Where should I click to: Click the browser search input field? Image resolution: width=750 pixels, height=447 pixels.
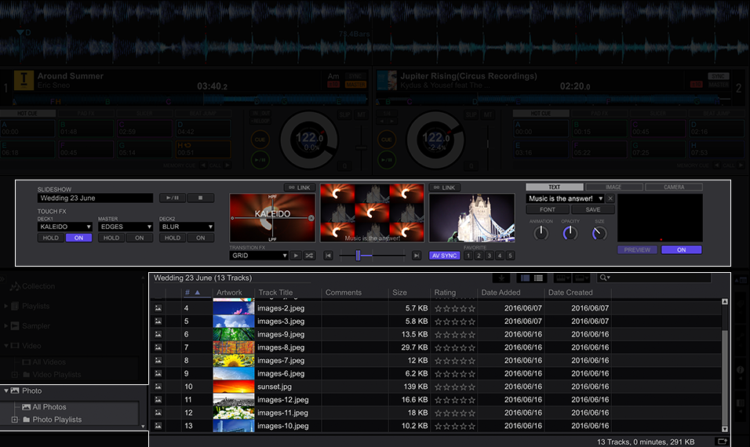[661, 278]
